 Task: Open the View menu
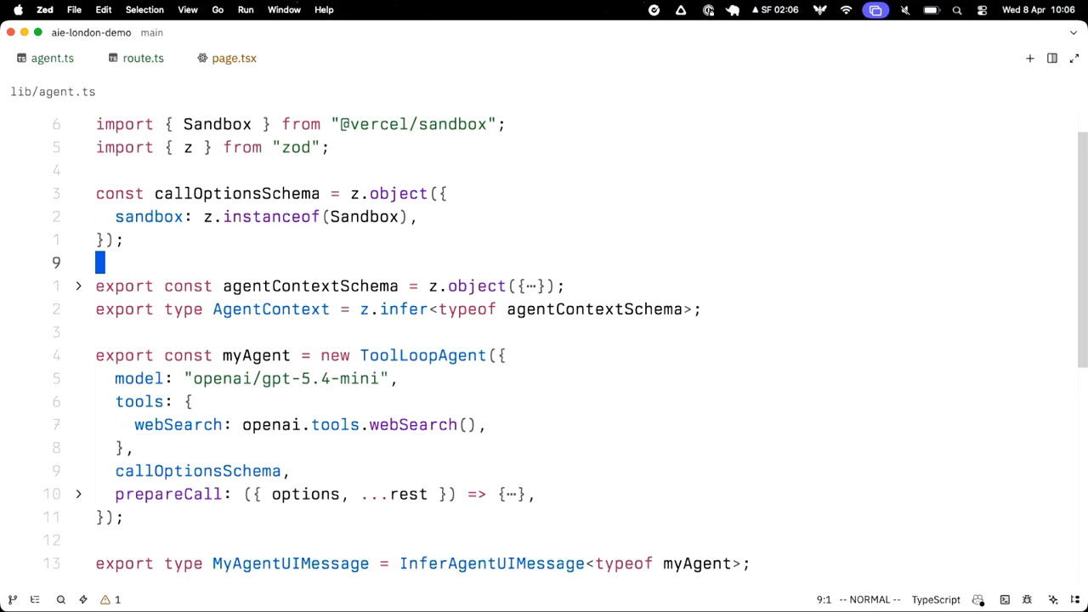(x=188, y=9)
